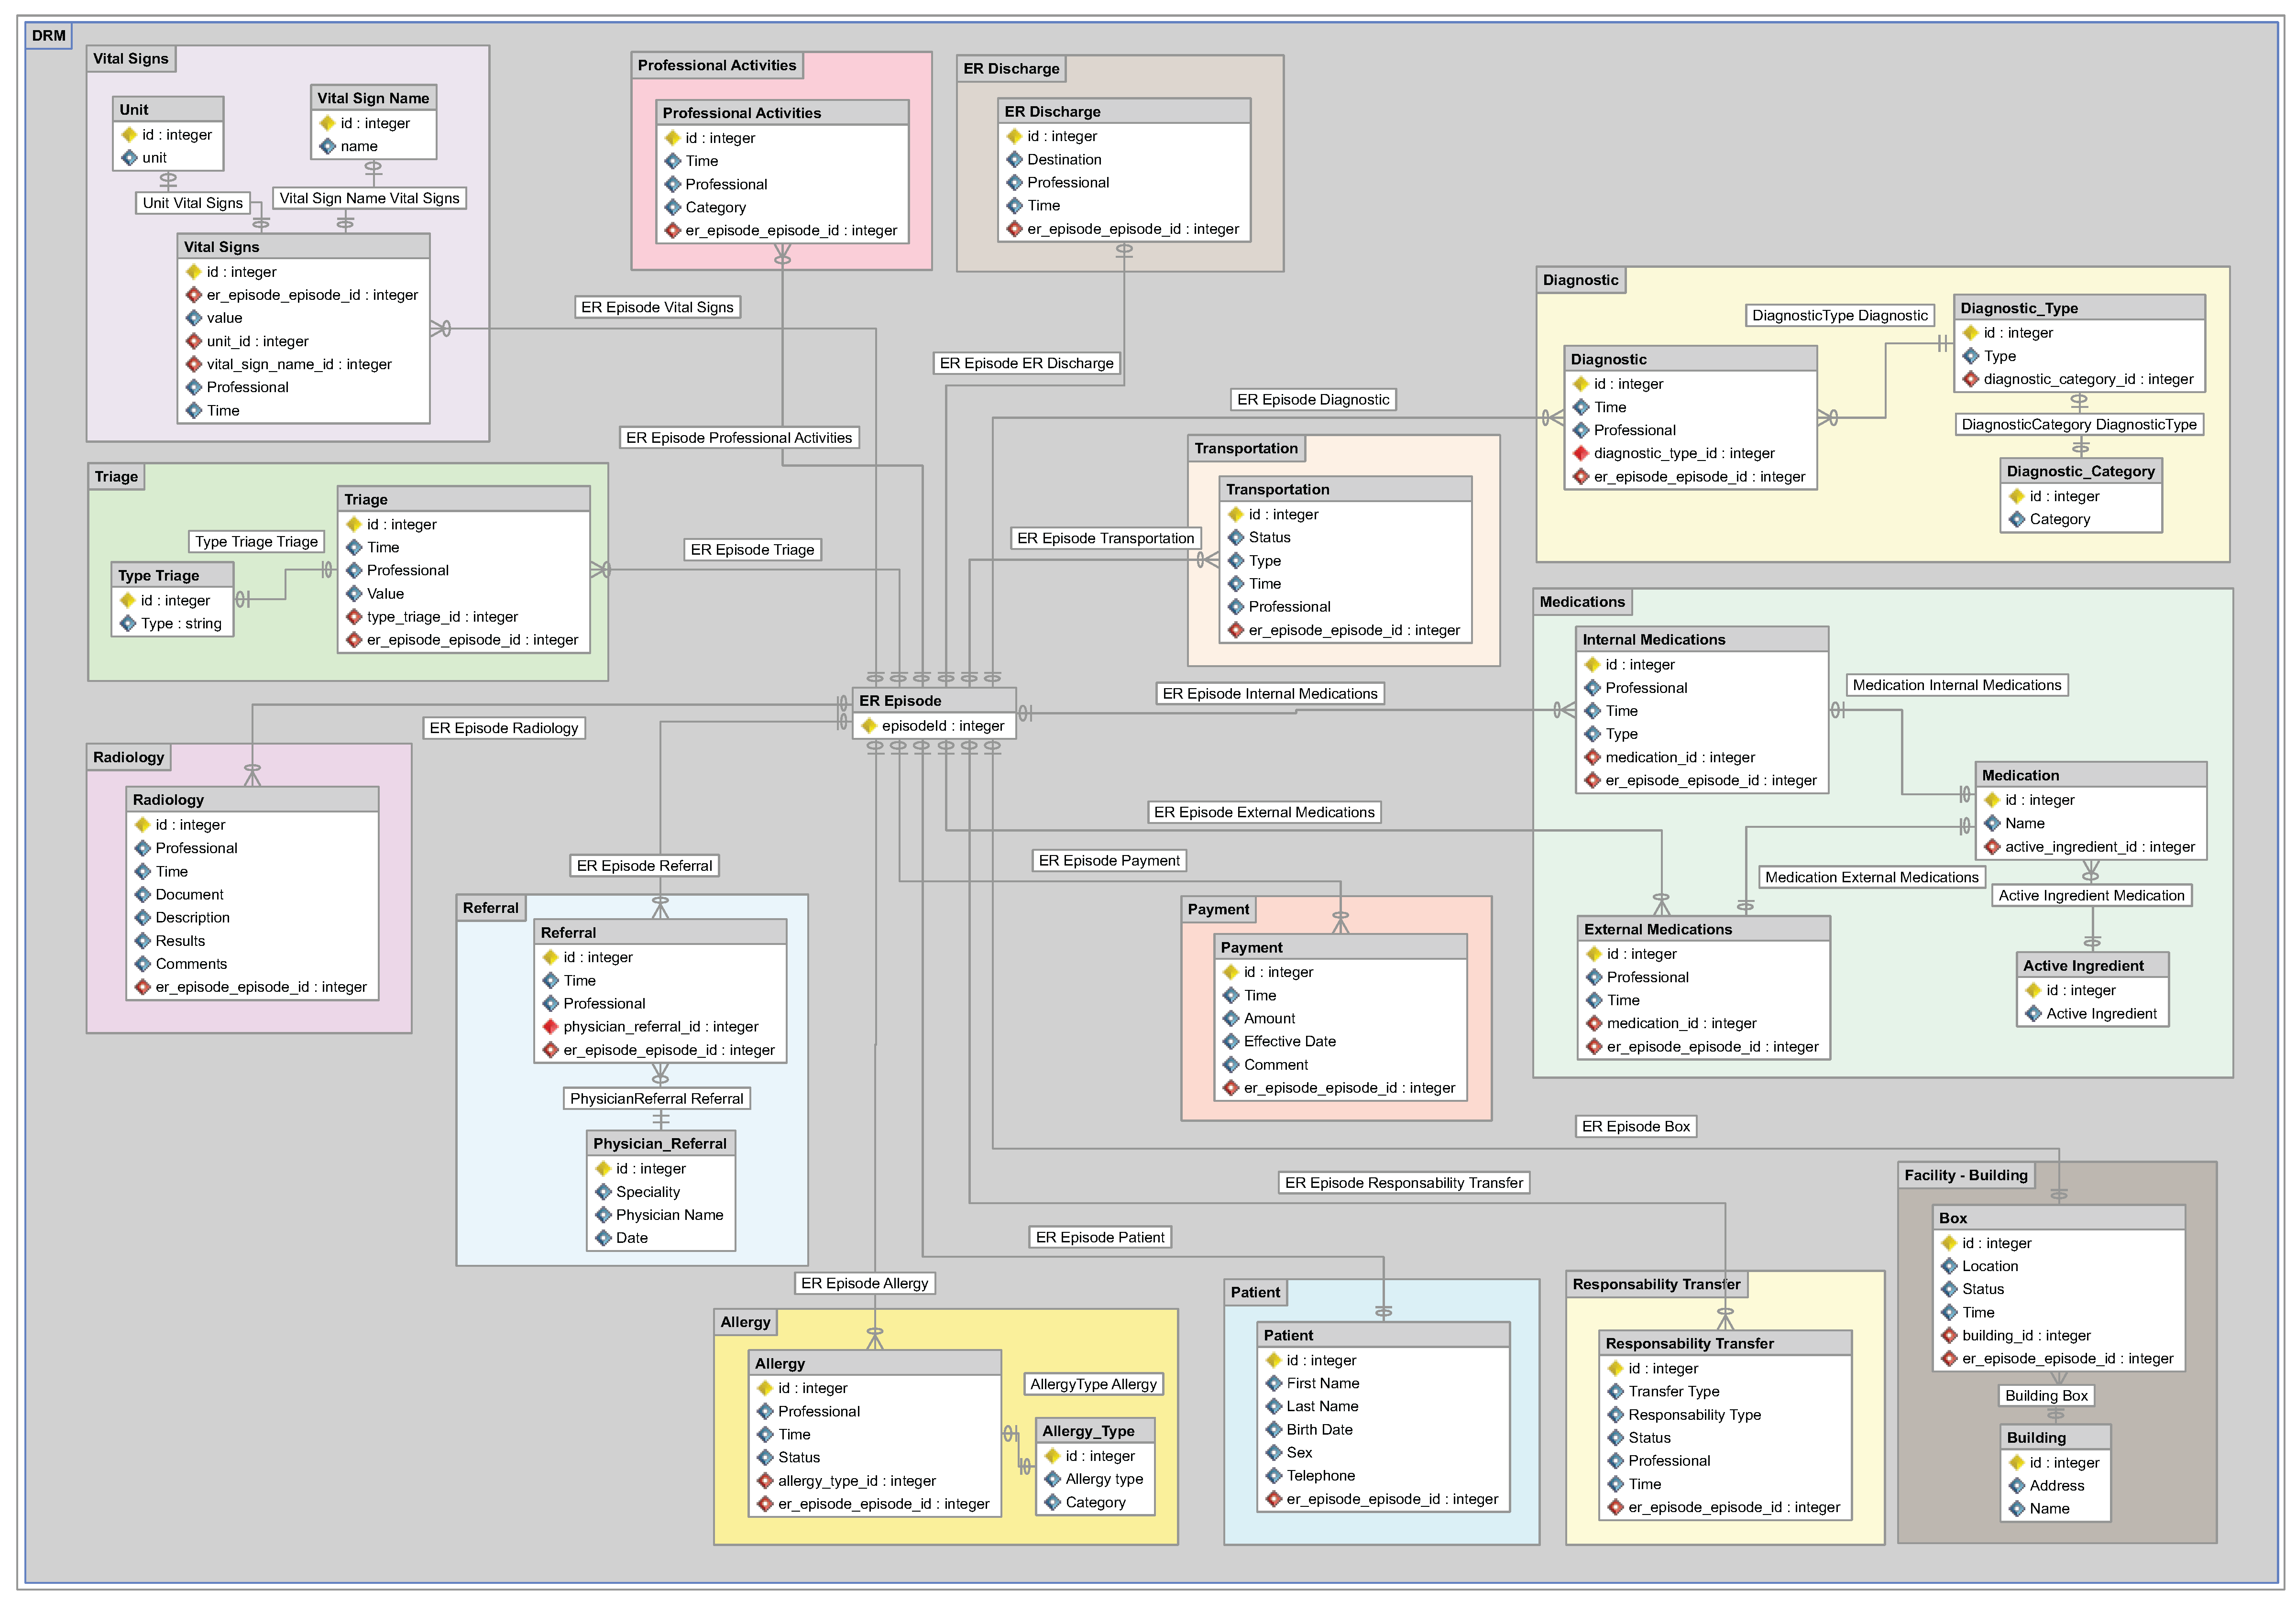Click yellow key icon in Type Triage table
This screenshot has width=2296, height=1602.
(128, 601)
